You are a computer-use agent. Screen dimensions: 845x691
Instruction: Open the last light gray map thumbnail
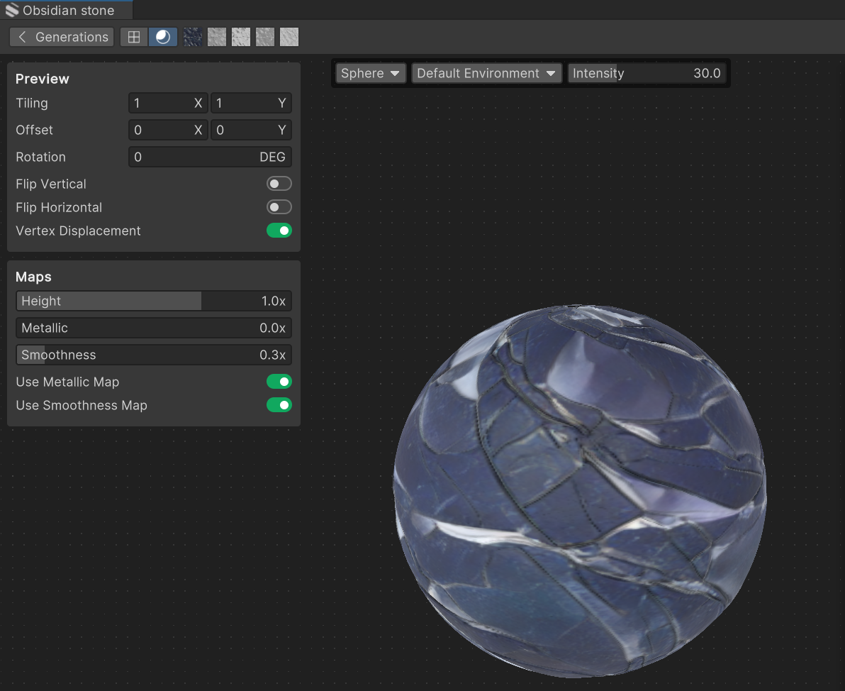[289, 37]
